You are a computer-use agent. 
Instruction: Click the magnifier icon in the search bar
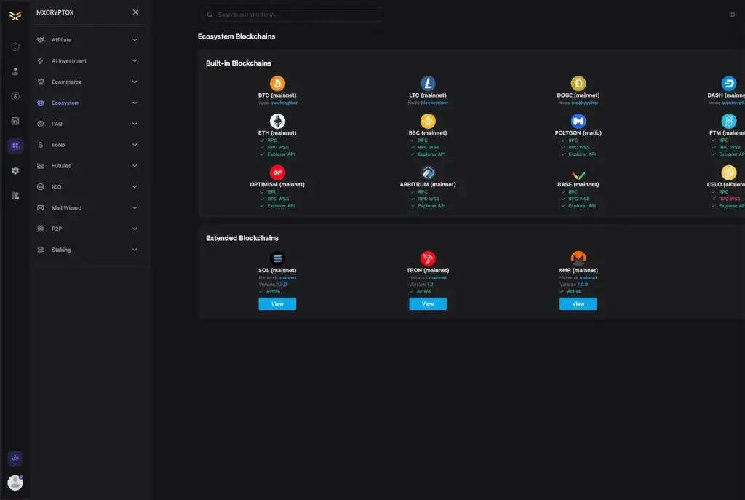[210, 15]
